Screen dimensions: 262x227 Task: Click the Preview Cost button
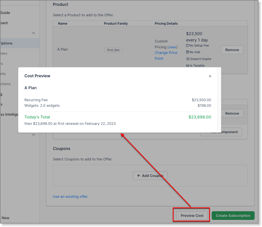pyautogui.click(x=192, y=215)
